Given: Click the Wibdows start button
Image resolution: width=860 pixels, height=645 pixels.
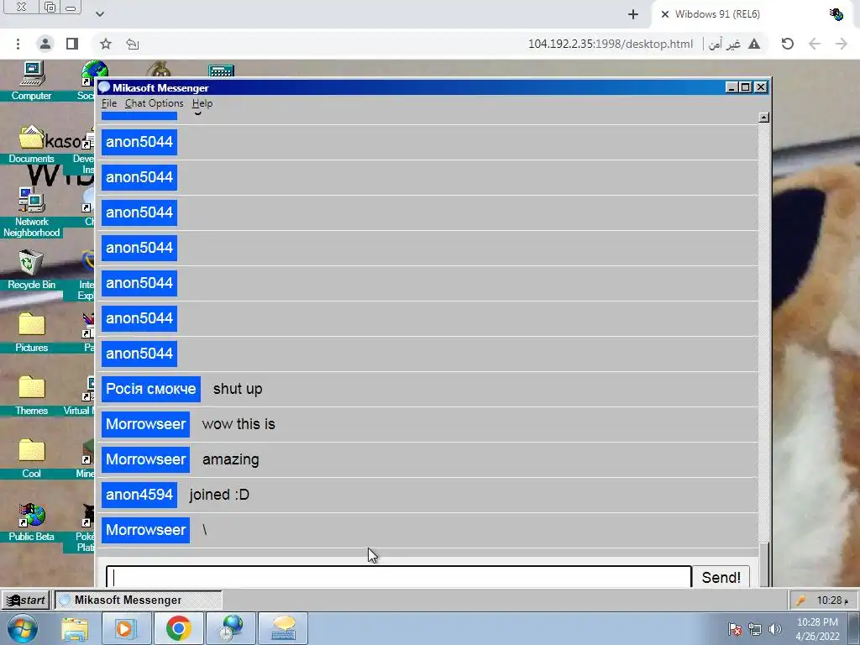Looking at the screenshot, I should click(x=26, y=600).
